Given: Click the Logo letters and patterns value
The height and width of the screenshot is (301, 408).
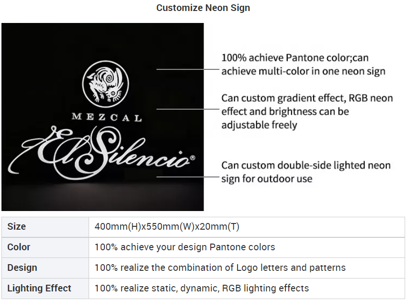Looking at the screenshot, I should 220,268.
